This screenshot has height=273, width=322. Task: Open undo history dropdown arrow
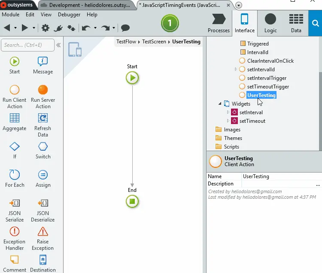(95, 28)
